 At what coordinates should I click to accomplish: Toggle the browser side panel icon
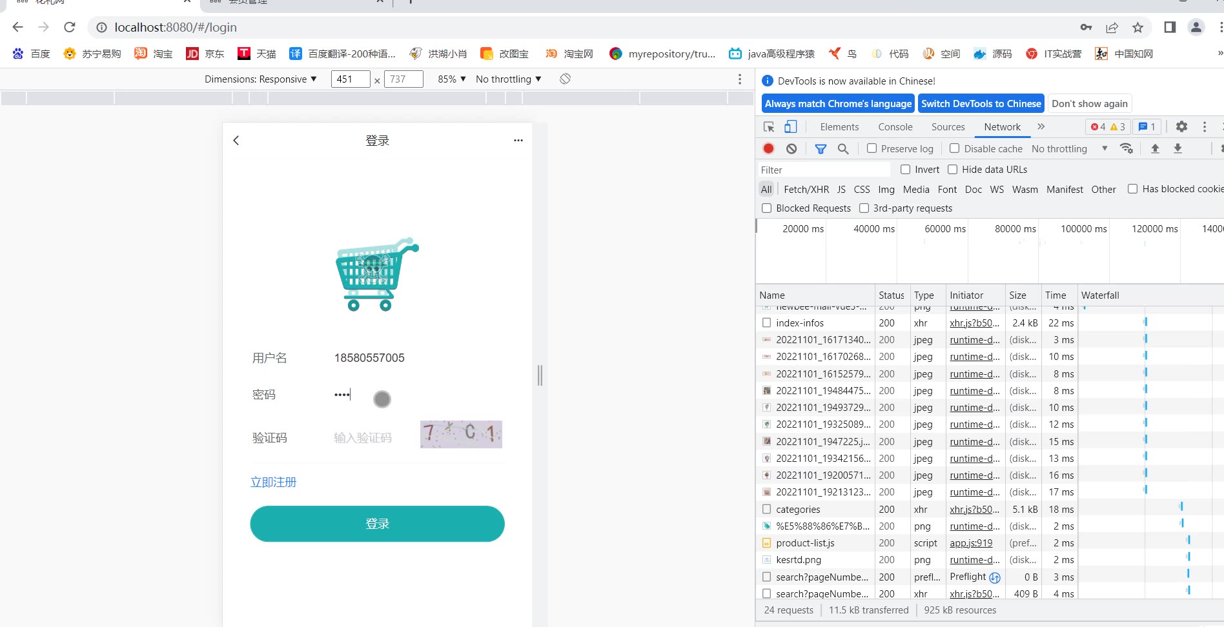pyautogui.click(x=1170, y=27)
